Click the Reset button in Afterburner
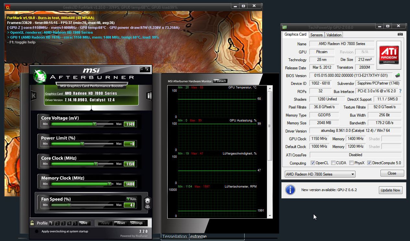Image resolution: width=410 pixels, height=241 pixels. pyautogui.click(x=121, y=223)
